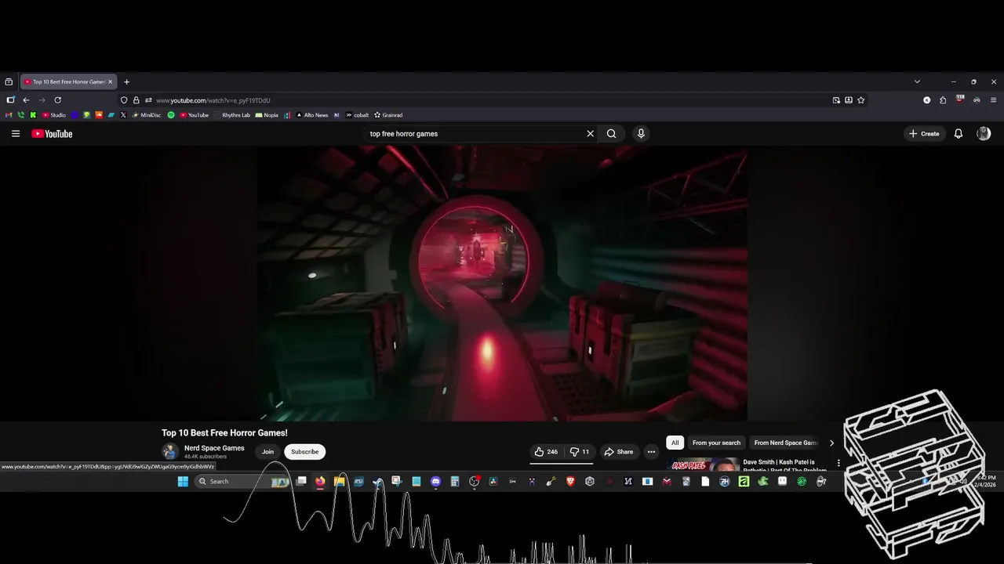Open the SoundCloud bookmark icon
This screenshot has height=564, width=1004.
99,115
